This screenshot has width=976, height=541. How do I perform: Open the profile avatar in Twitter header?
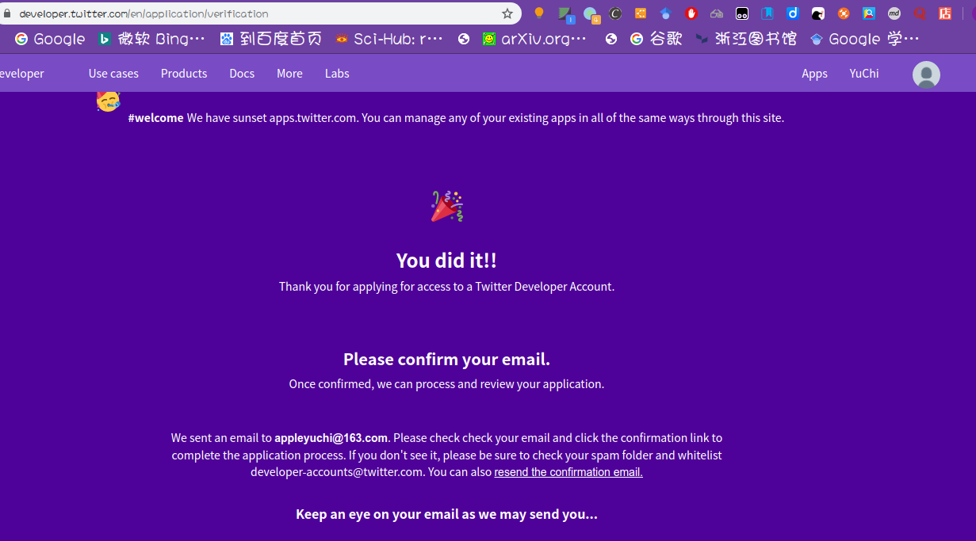tap(926, 74)
